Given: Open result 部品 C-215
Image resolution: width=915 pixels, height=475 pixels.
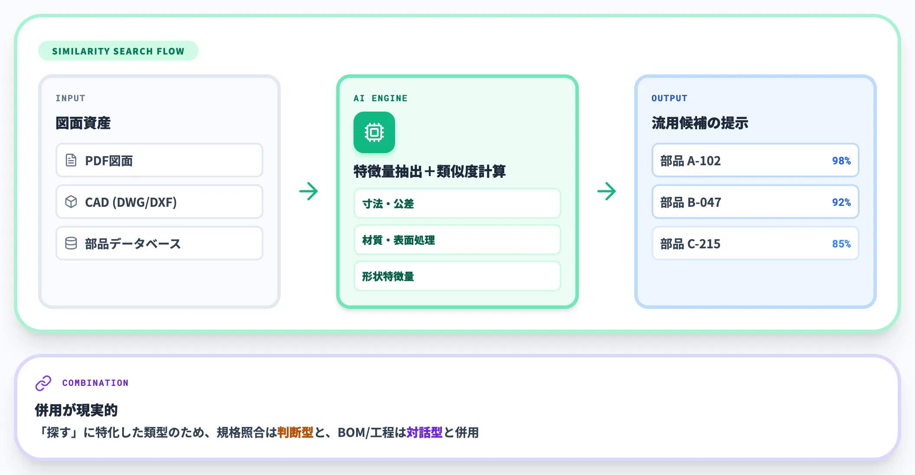Looking at the screenshot, I should [x=756, y=244].
